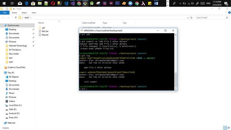
Task: Open test1 folder in navigation pane
Action: pyautogui.click(x=11, y=62)
